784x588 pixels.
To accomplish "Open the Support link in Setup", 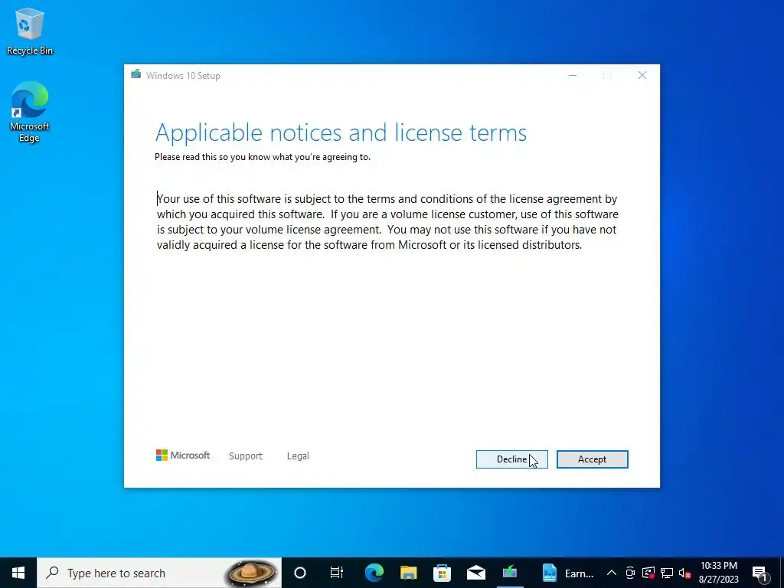I will 246,456.
